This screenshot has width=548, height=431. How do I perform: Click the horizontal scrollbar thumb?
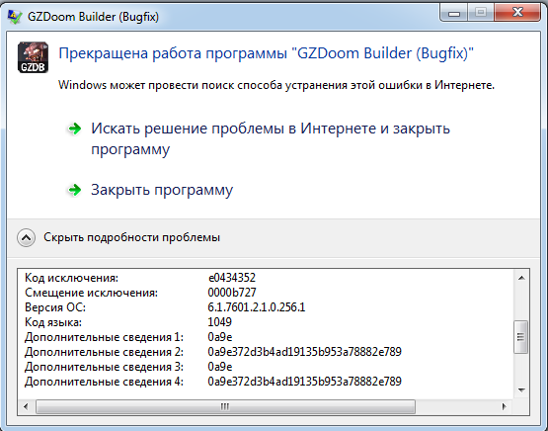click(225, 407)
